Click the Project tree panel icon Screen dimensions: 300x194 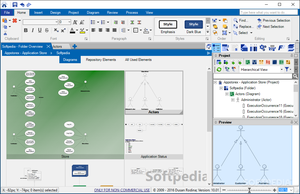click(x=216, y=47)
